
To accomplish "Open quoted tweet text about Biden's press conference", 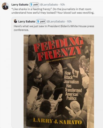I will 54,28.
